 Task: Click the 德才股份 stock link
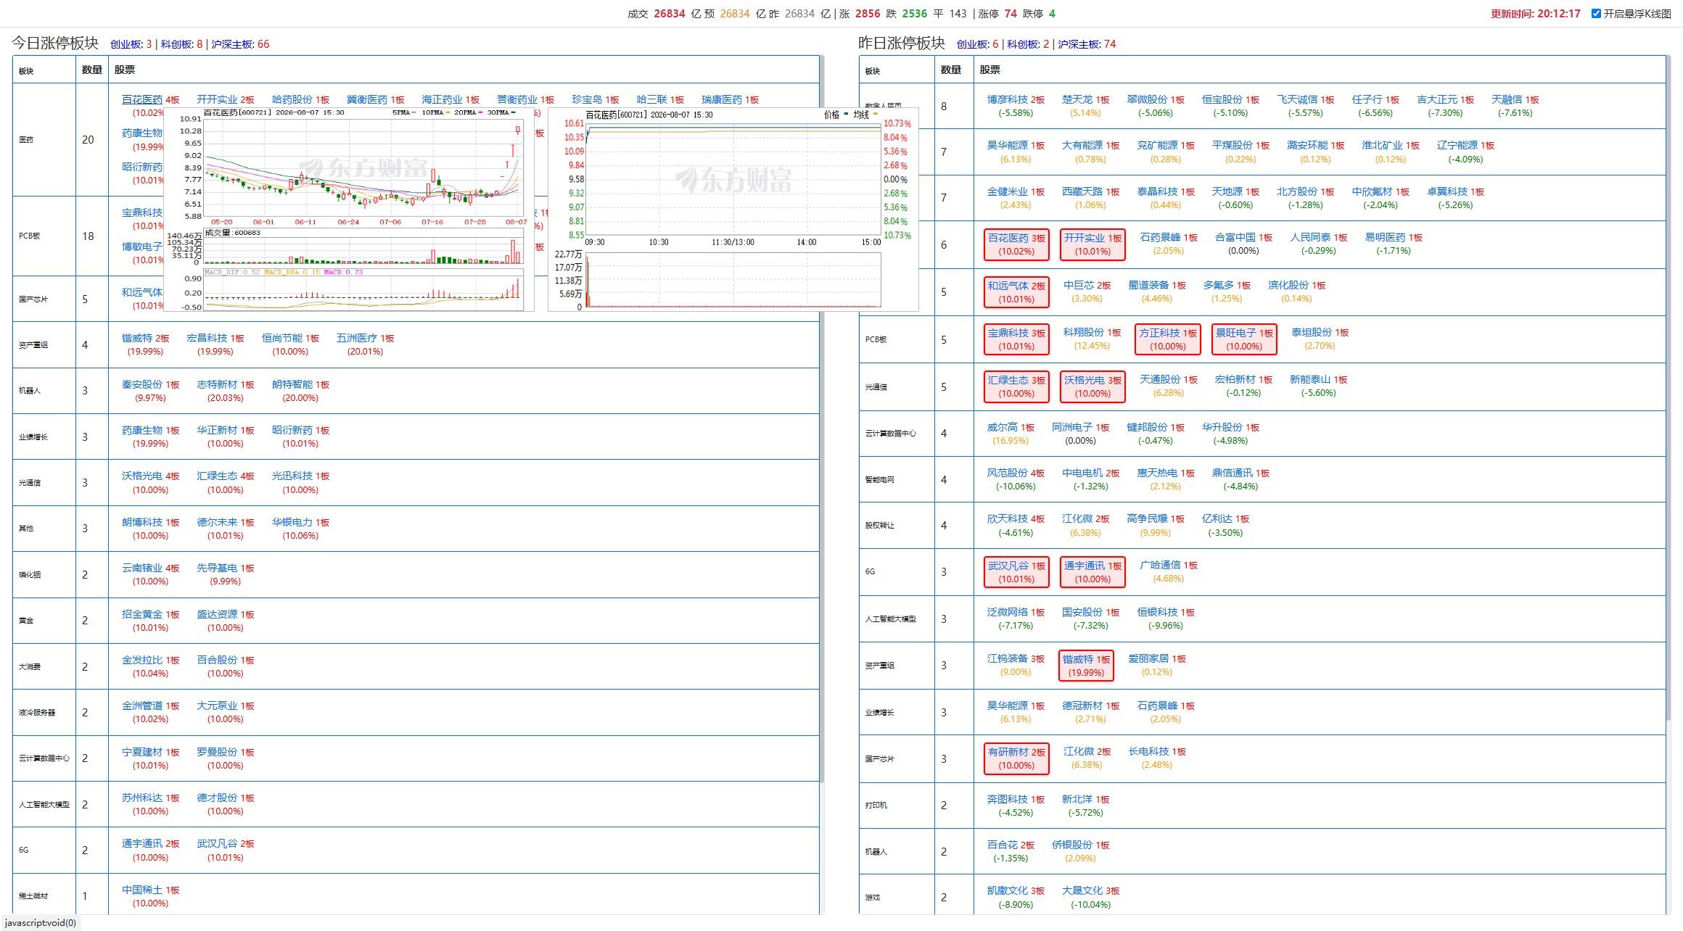[217, 798]
